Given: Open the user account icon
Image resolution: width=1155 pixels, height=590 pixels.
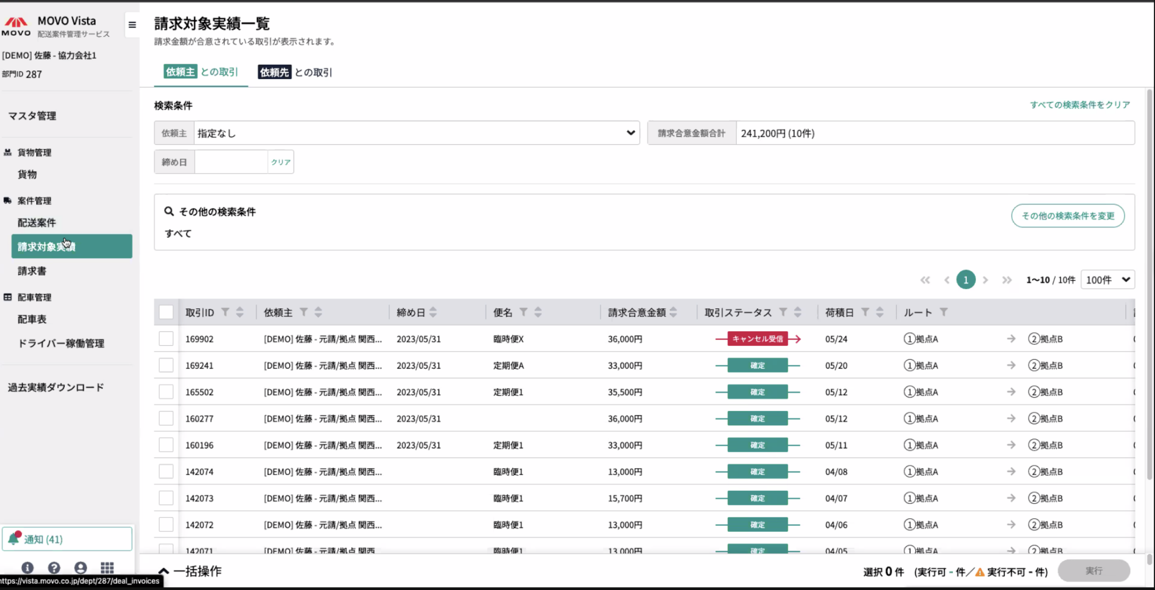Looking at the screenshot, I should point(80,567).
